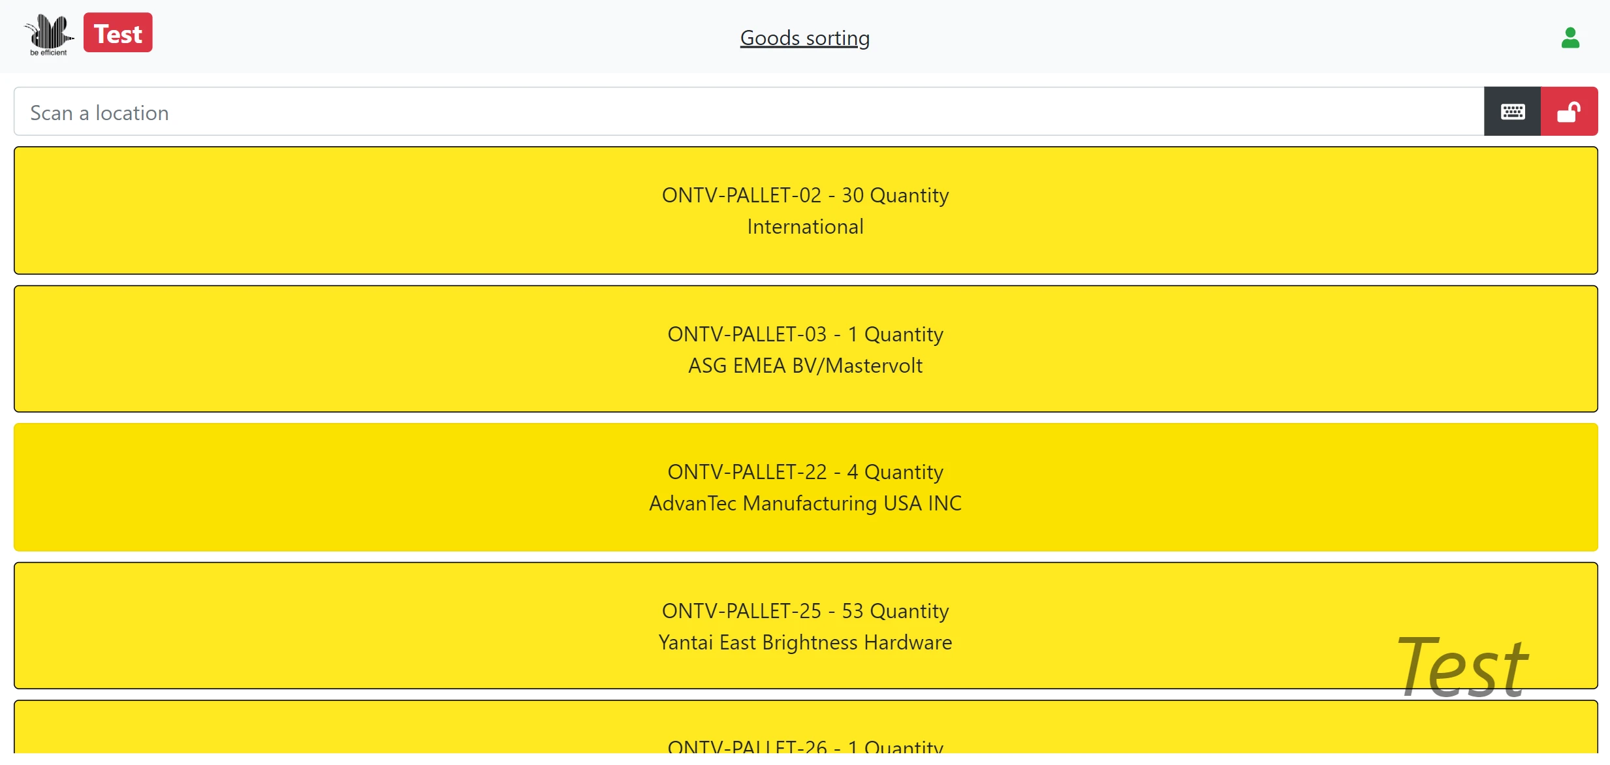Select the ONTV-PALLET-02 International card
The image size is (1610, 765).
pyautogui.click(x=806, y=211)
